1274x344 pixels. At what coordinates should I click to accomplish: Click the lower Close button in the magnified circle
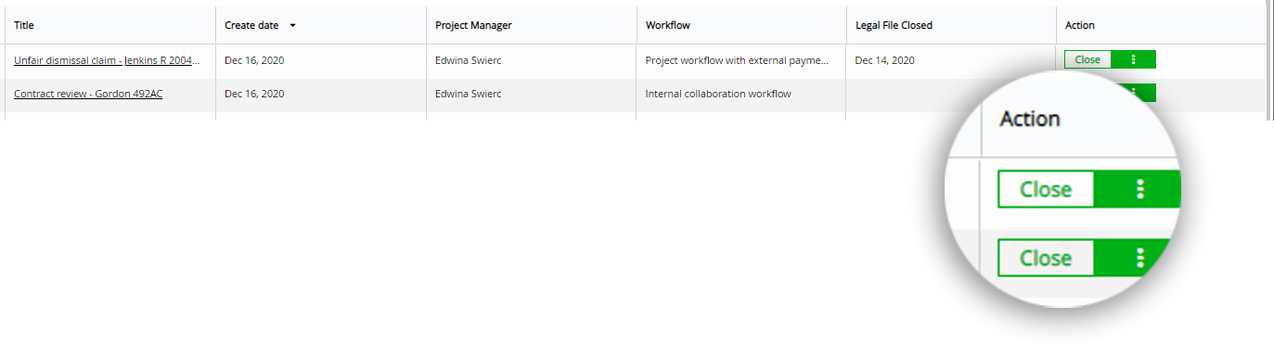(1046, 258)
